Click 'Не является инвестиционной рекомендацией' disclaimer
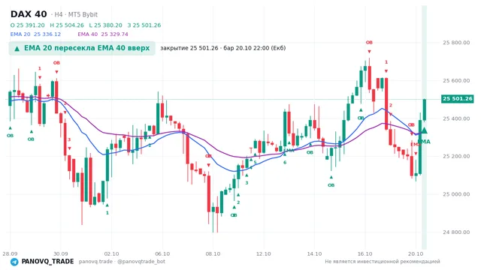Screen dimensions: 481x270 (383, 262)
